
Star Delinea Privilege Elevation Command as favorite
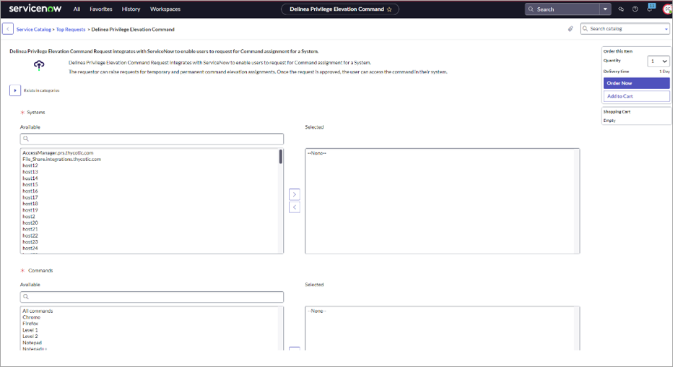coord(389,9)
